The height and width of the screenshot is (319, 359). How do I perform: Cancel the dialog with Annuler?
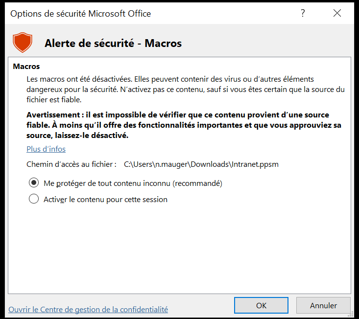(323, 305)
